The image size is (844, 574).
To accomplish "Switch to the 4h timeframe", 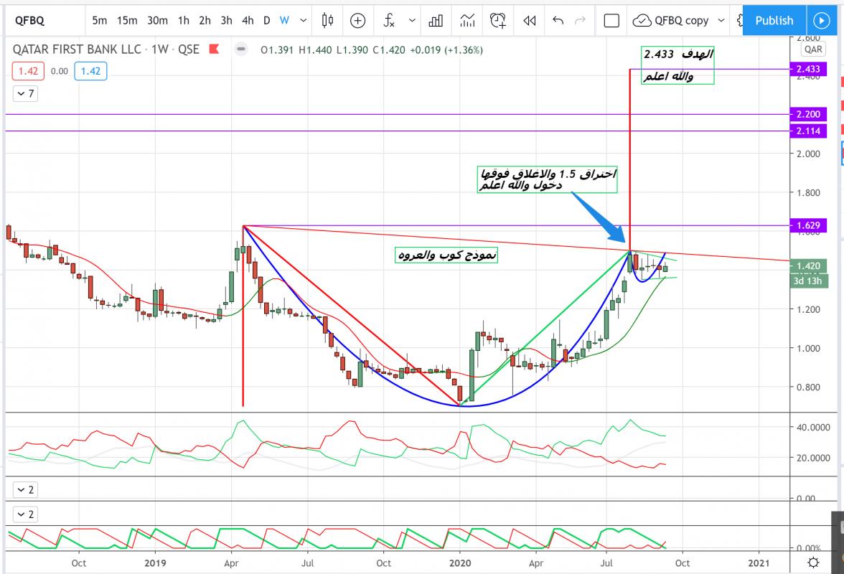I will [x=247, y=20].
